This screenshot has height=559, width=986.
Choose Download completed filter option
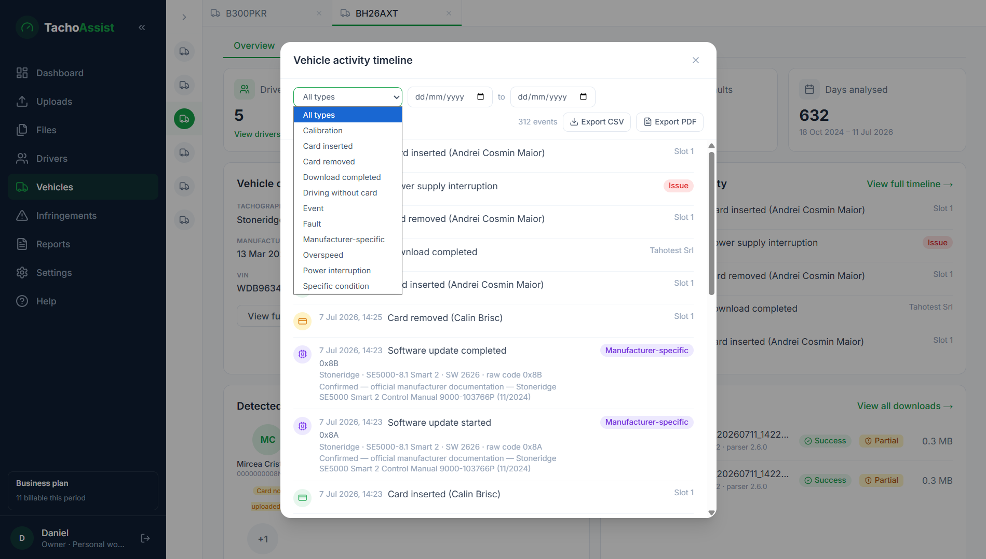pyautogui.click(x=348, y=177)
